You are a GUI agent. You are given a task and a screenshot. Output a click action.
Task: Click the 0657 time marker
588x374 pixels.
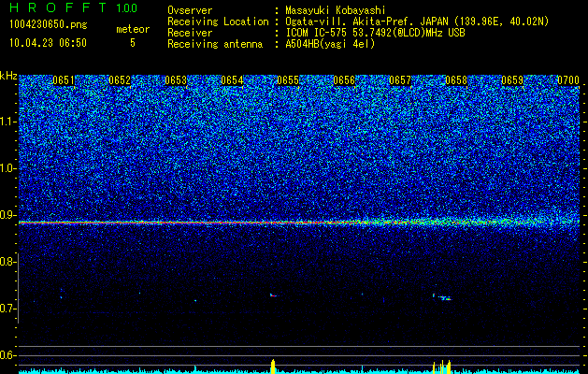point(400,80)
